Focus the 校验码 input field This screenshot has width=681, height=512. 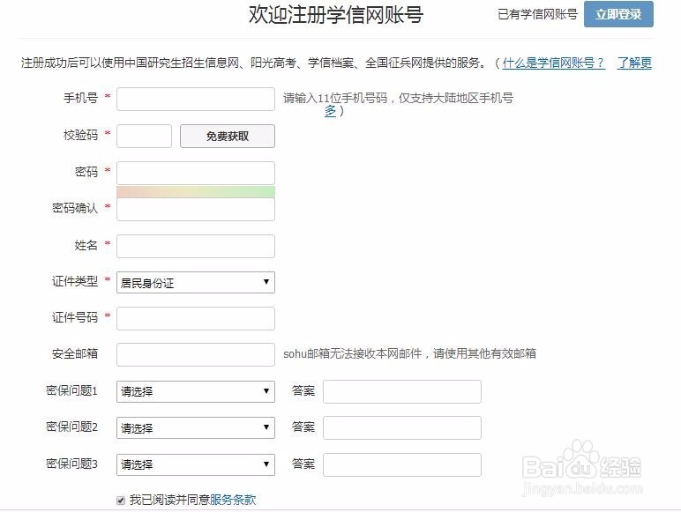point(144,137)
